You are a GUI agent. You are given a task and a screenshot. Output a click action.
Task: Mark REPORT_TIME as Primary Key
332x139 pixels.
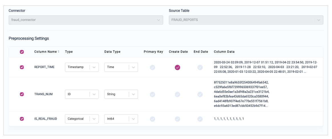point(153,67)
